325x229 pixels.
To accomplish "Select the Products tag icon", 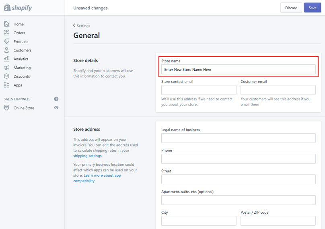I will click(x=6, y=41).
